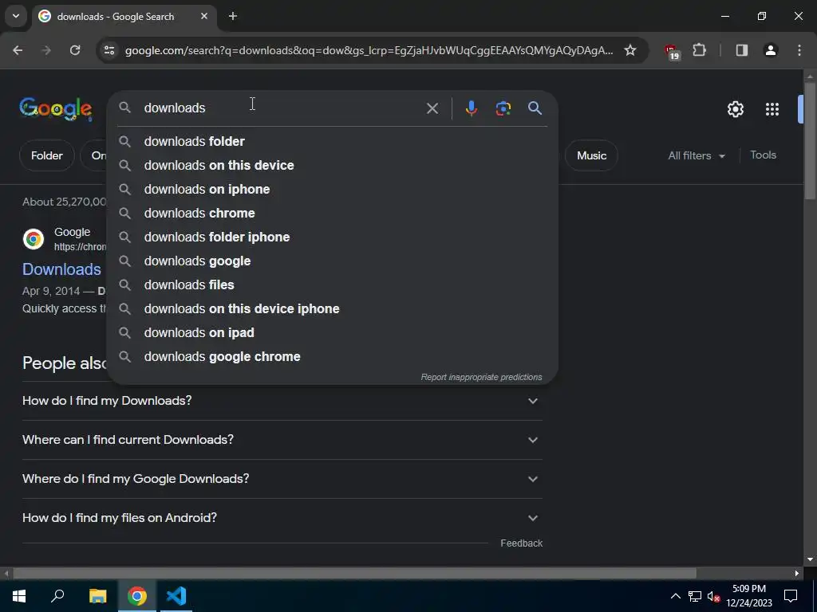
Task: Open the 'Downloads' search result link
Action: [x=61, y=269]
